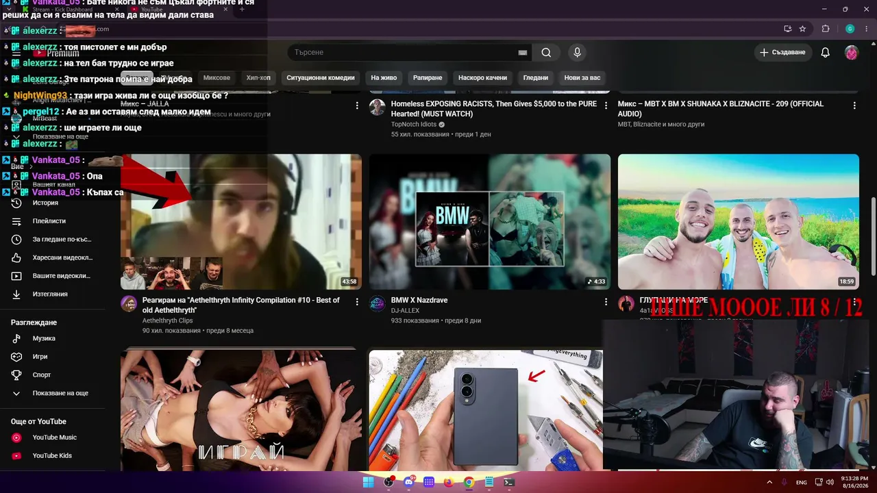This screenshot has height=493, width=877.
Task: Select the Наскоро качени filter chip
Action: click(483, 78)
